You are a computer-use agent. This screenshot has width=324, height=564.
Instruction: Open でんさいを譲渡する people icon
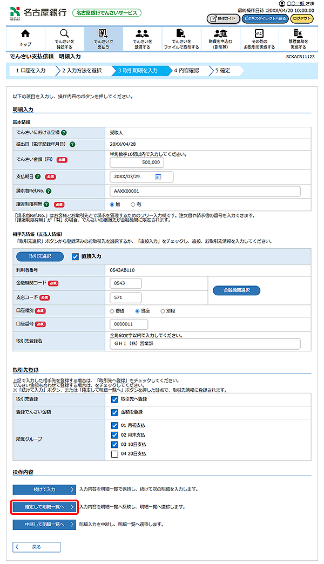142,34
